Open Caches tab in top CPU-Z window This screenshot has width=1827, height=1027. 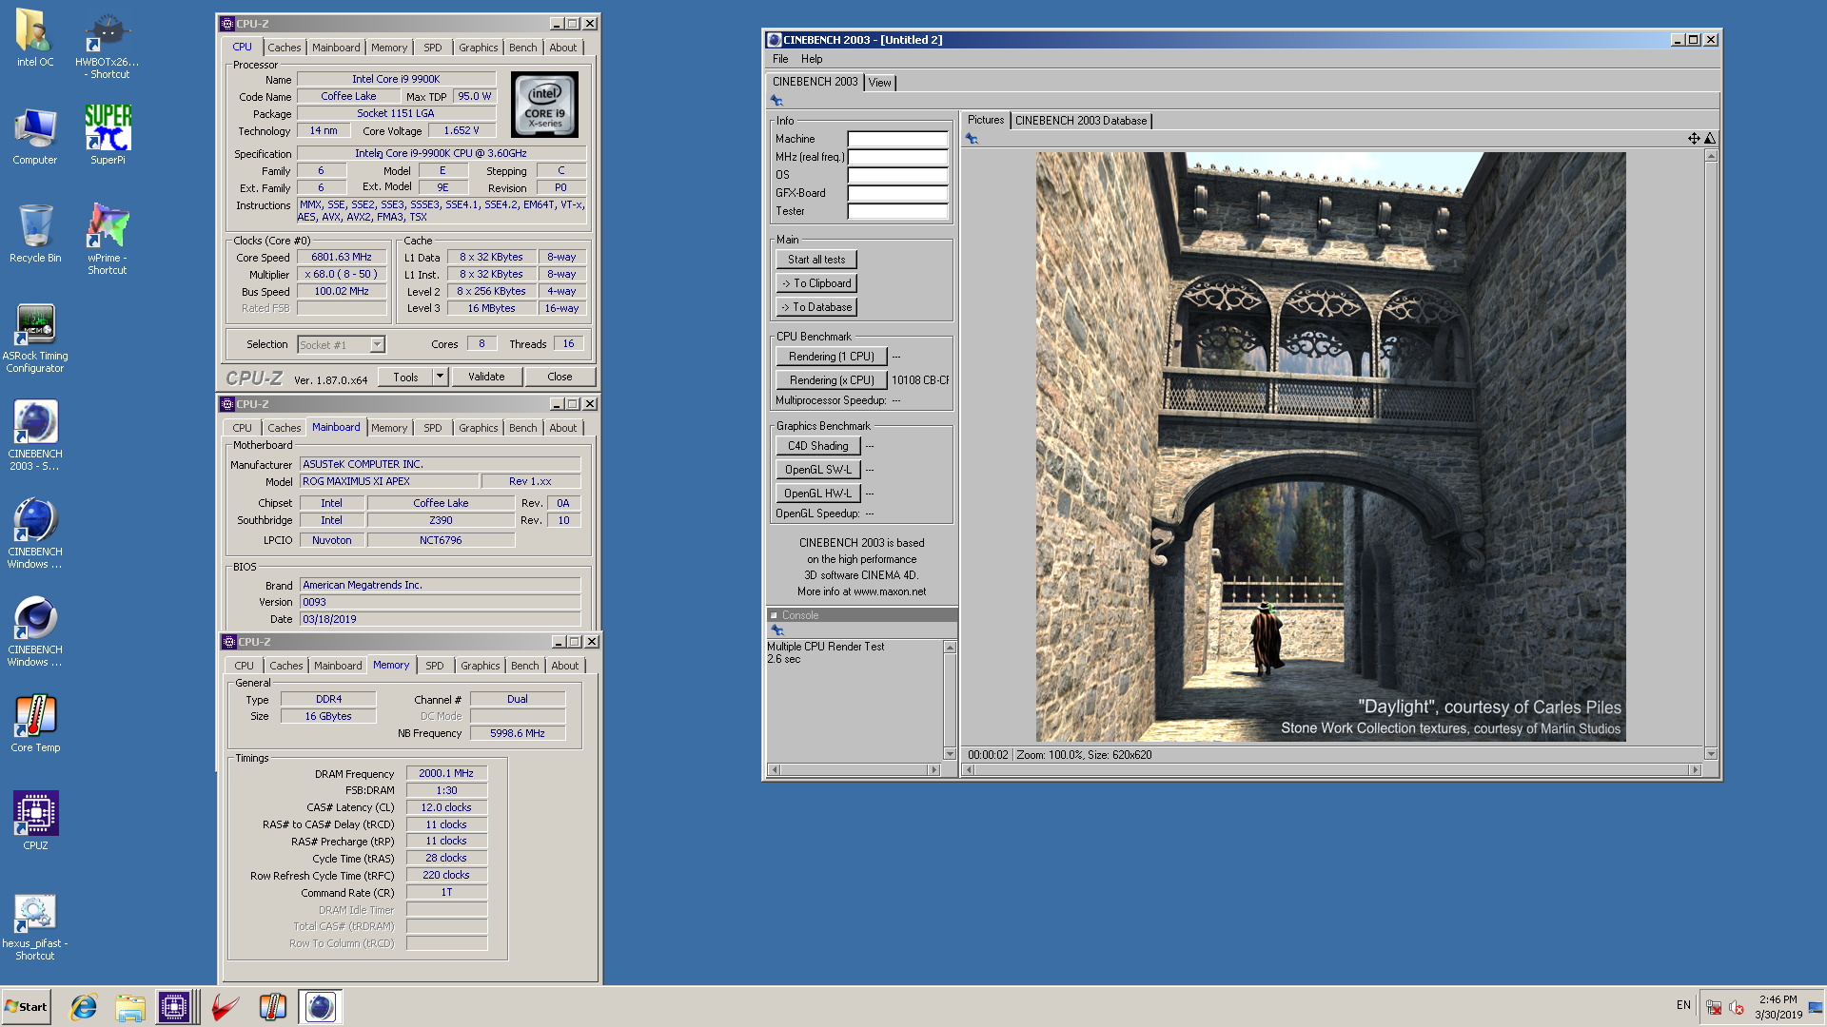(x=284, y=48)
